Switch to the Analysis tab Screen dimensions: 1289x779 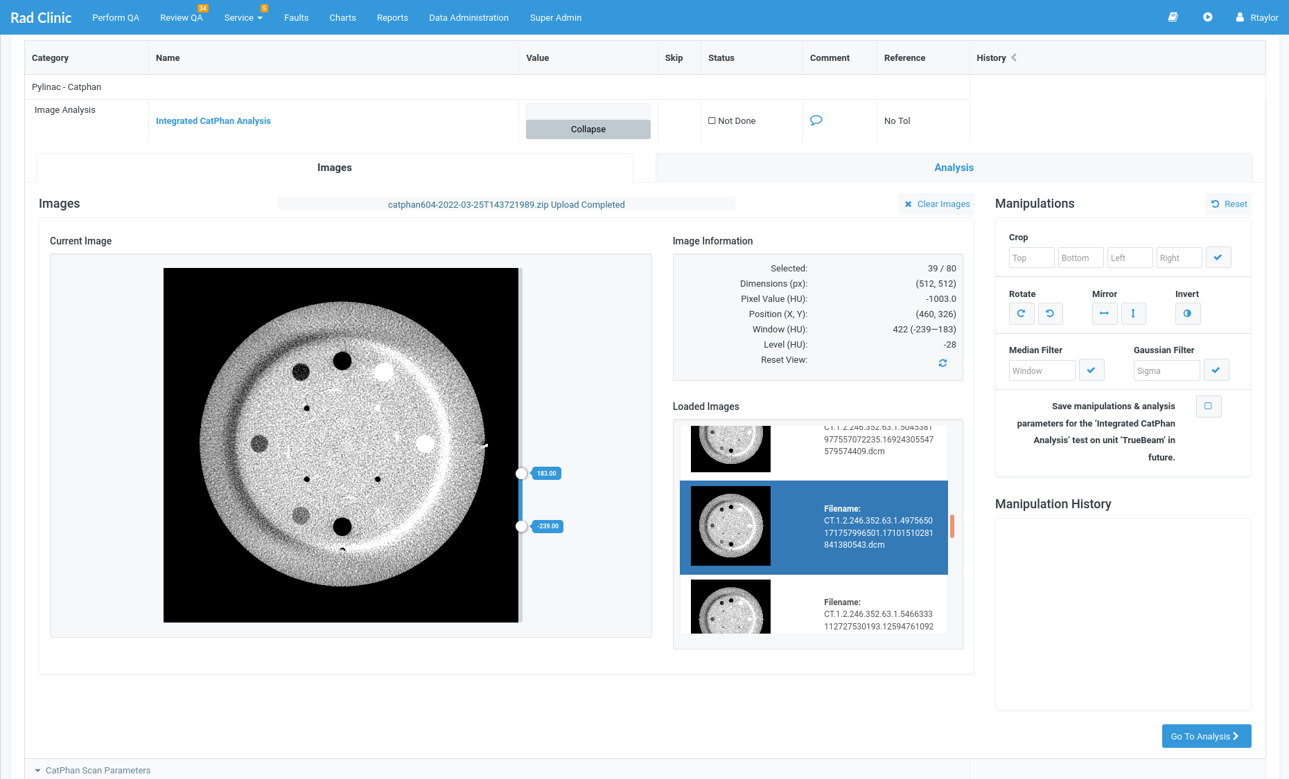point(954,168)
